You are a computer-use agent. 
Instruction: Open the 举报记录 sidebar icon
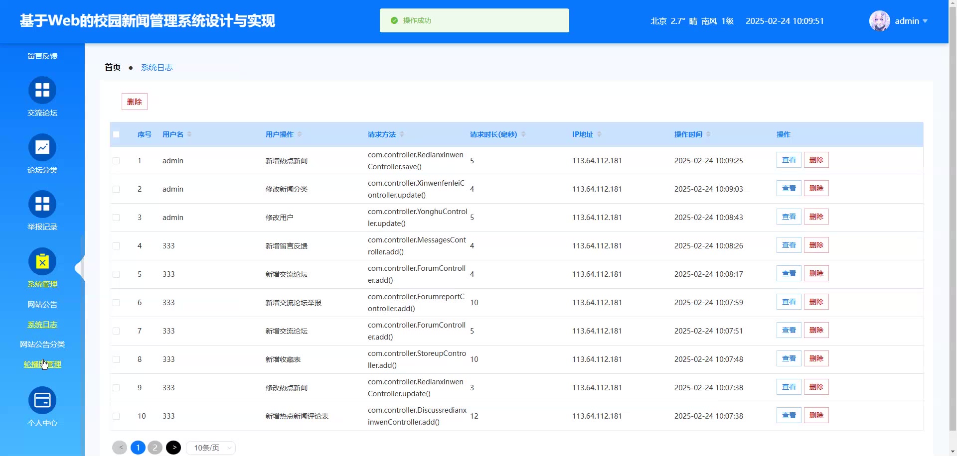point(42,204)
